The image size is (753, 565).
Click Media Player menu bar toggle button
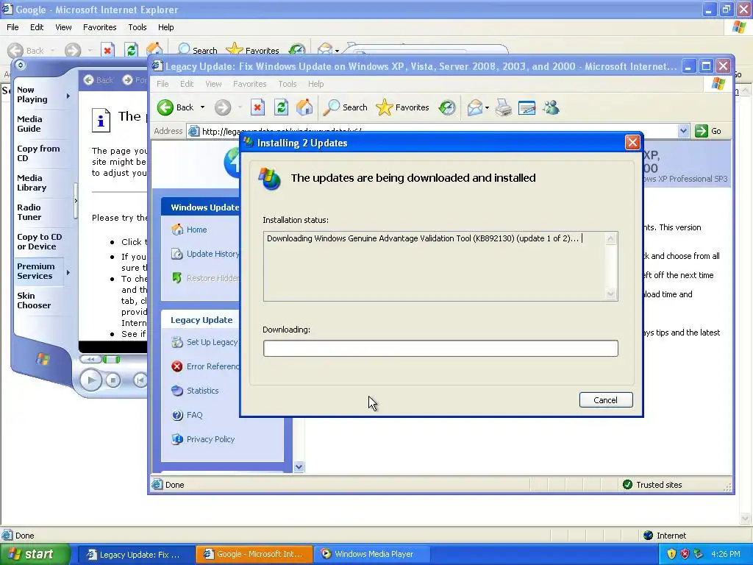(20, 65)
